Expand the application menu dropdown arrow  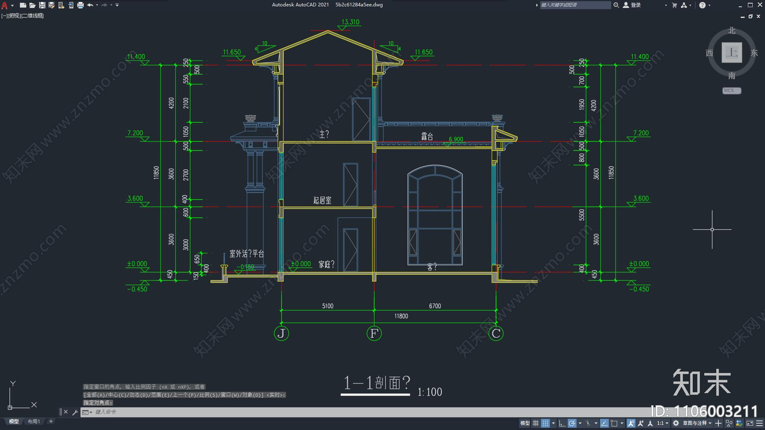click(12, 5)
